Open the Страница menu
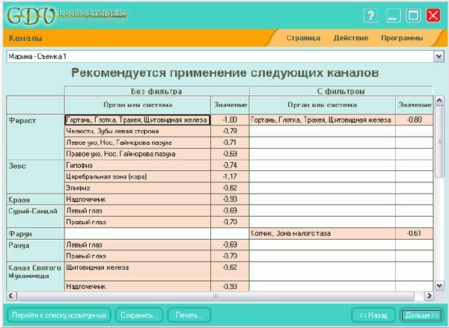Screen dimensions: 449x328 pos(304,38)
